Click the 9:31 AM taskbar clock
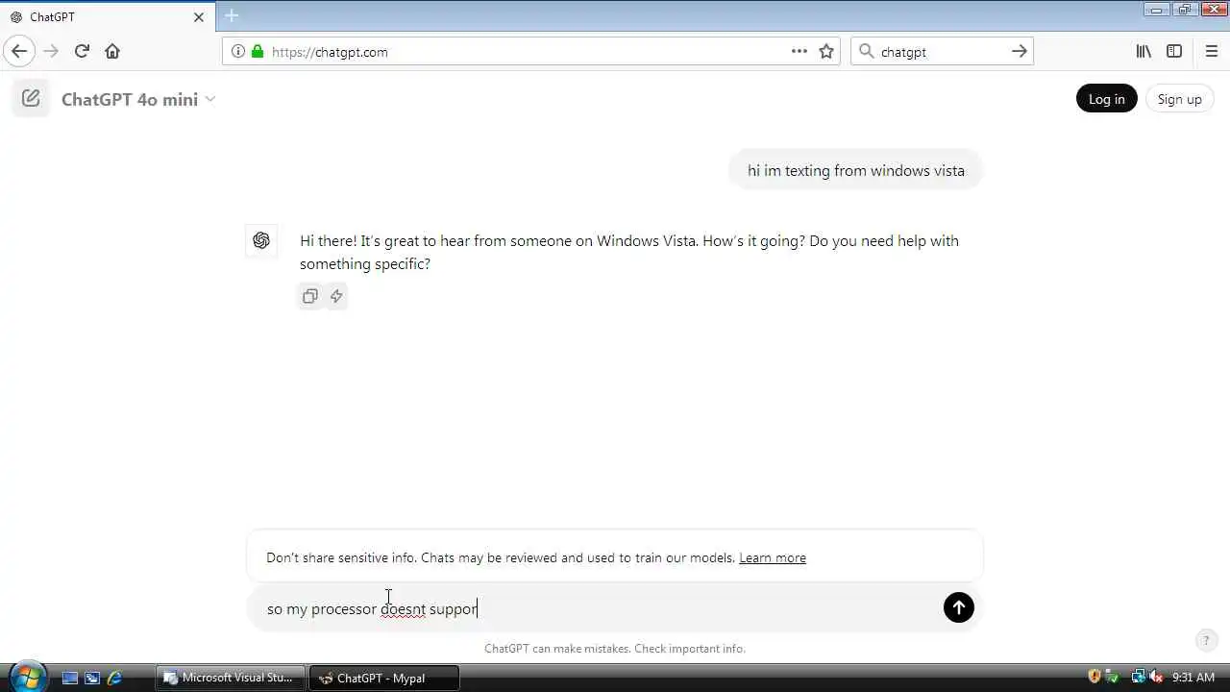 tap(1193, 678)
